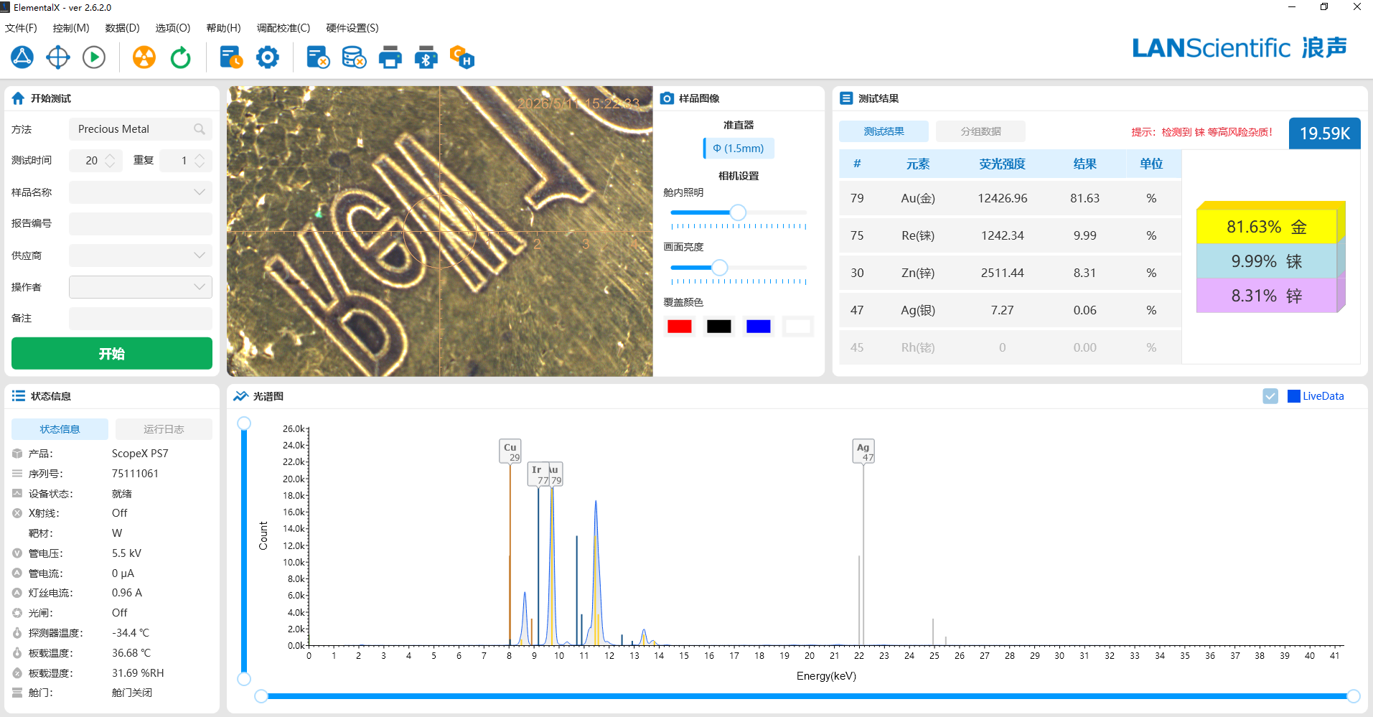
Task: Click the right handle of horizontal energy slider
Action: pyautogui.click(x=1354, y=695)
